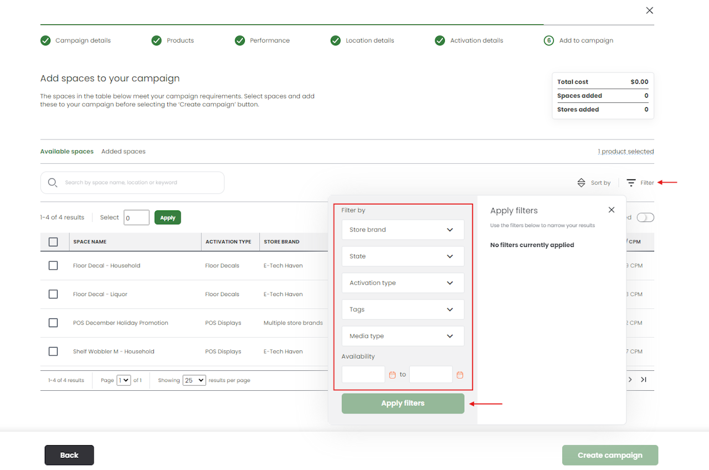Click the search magnifier icon
This screenshot has height=470, width=709.
53,183
